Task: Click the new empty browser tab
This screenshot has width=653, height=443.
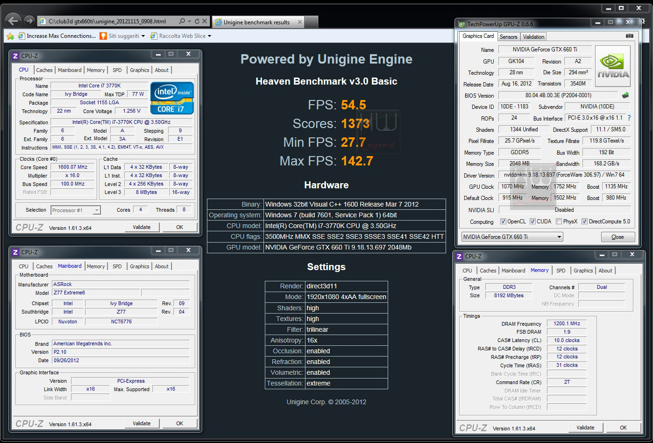Action: tap(312, 22)
